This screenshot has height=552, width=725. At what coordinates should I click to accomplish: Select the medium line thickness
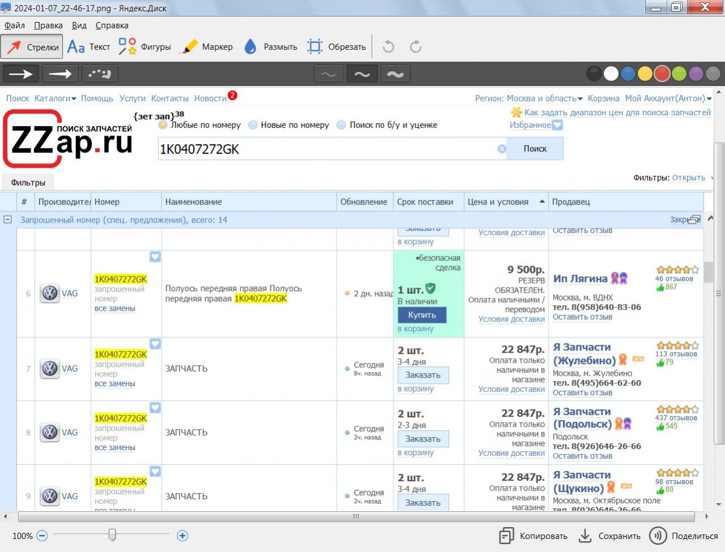[x=362, y=74]
